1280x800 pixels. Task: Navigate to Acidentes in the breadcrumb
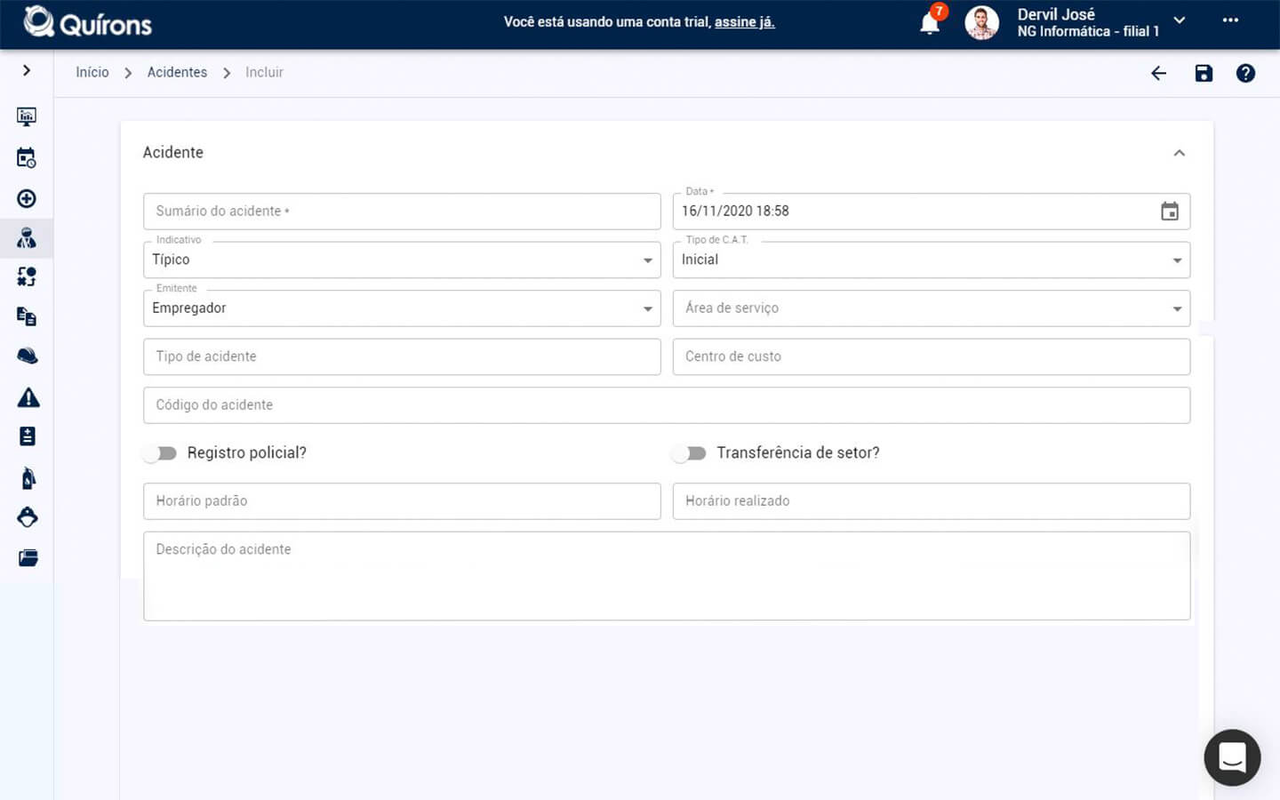tap(177, 72)
